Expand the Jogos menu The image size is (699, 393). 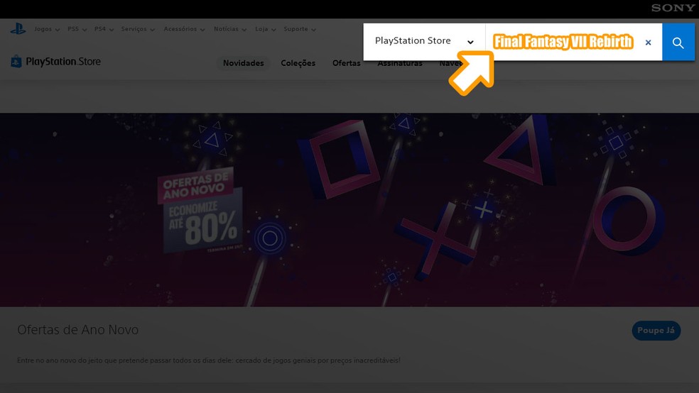(47, 29)
